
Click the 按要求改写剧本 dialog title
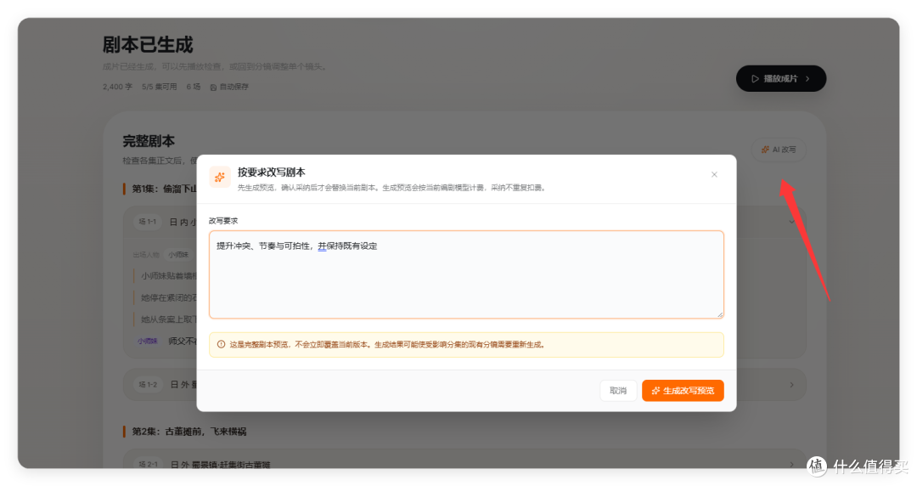coord(272,172)
